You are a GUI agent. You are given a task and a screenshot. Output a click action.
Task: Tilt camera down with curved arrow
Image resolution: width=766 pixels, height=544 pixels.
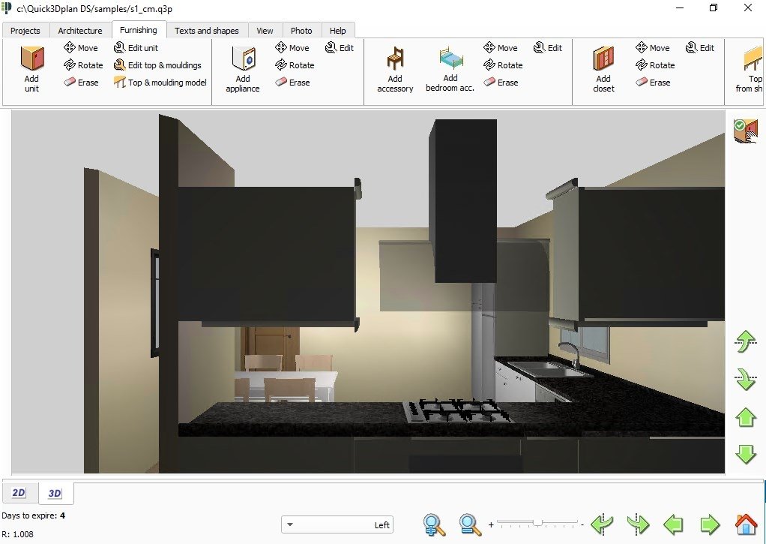tap(746, 379)
